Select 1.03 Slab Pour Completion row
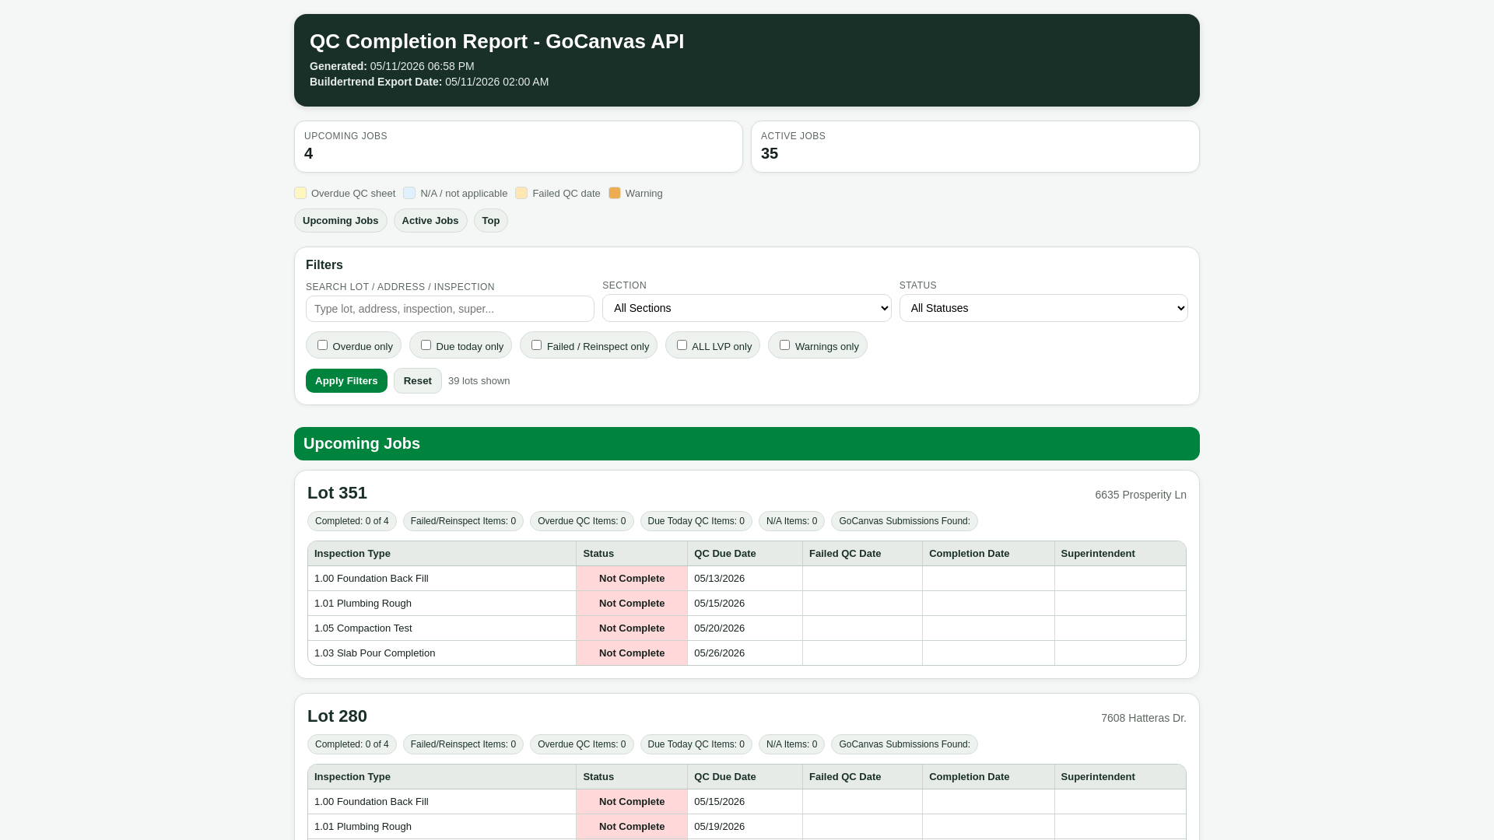The height and width of the screenshot is (840, 1494). [747, 653]
